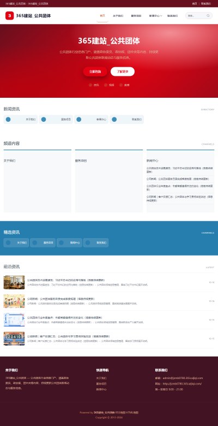Click 365建站_公共团体 link after Powered by
This screenshot has width=218, height=426.
[x=104, y=412]
